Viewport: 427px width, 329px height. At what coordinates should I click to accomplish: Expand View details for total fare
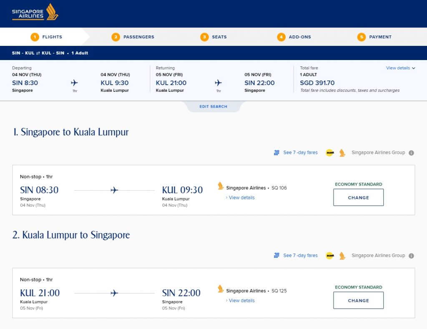[400, 68]
